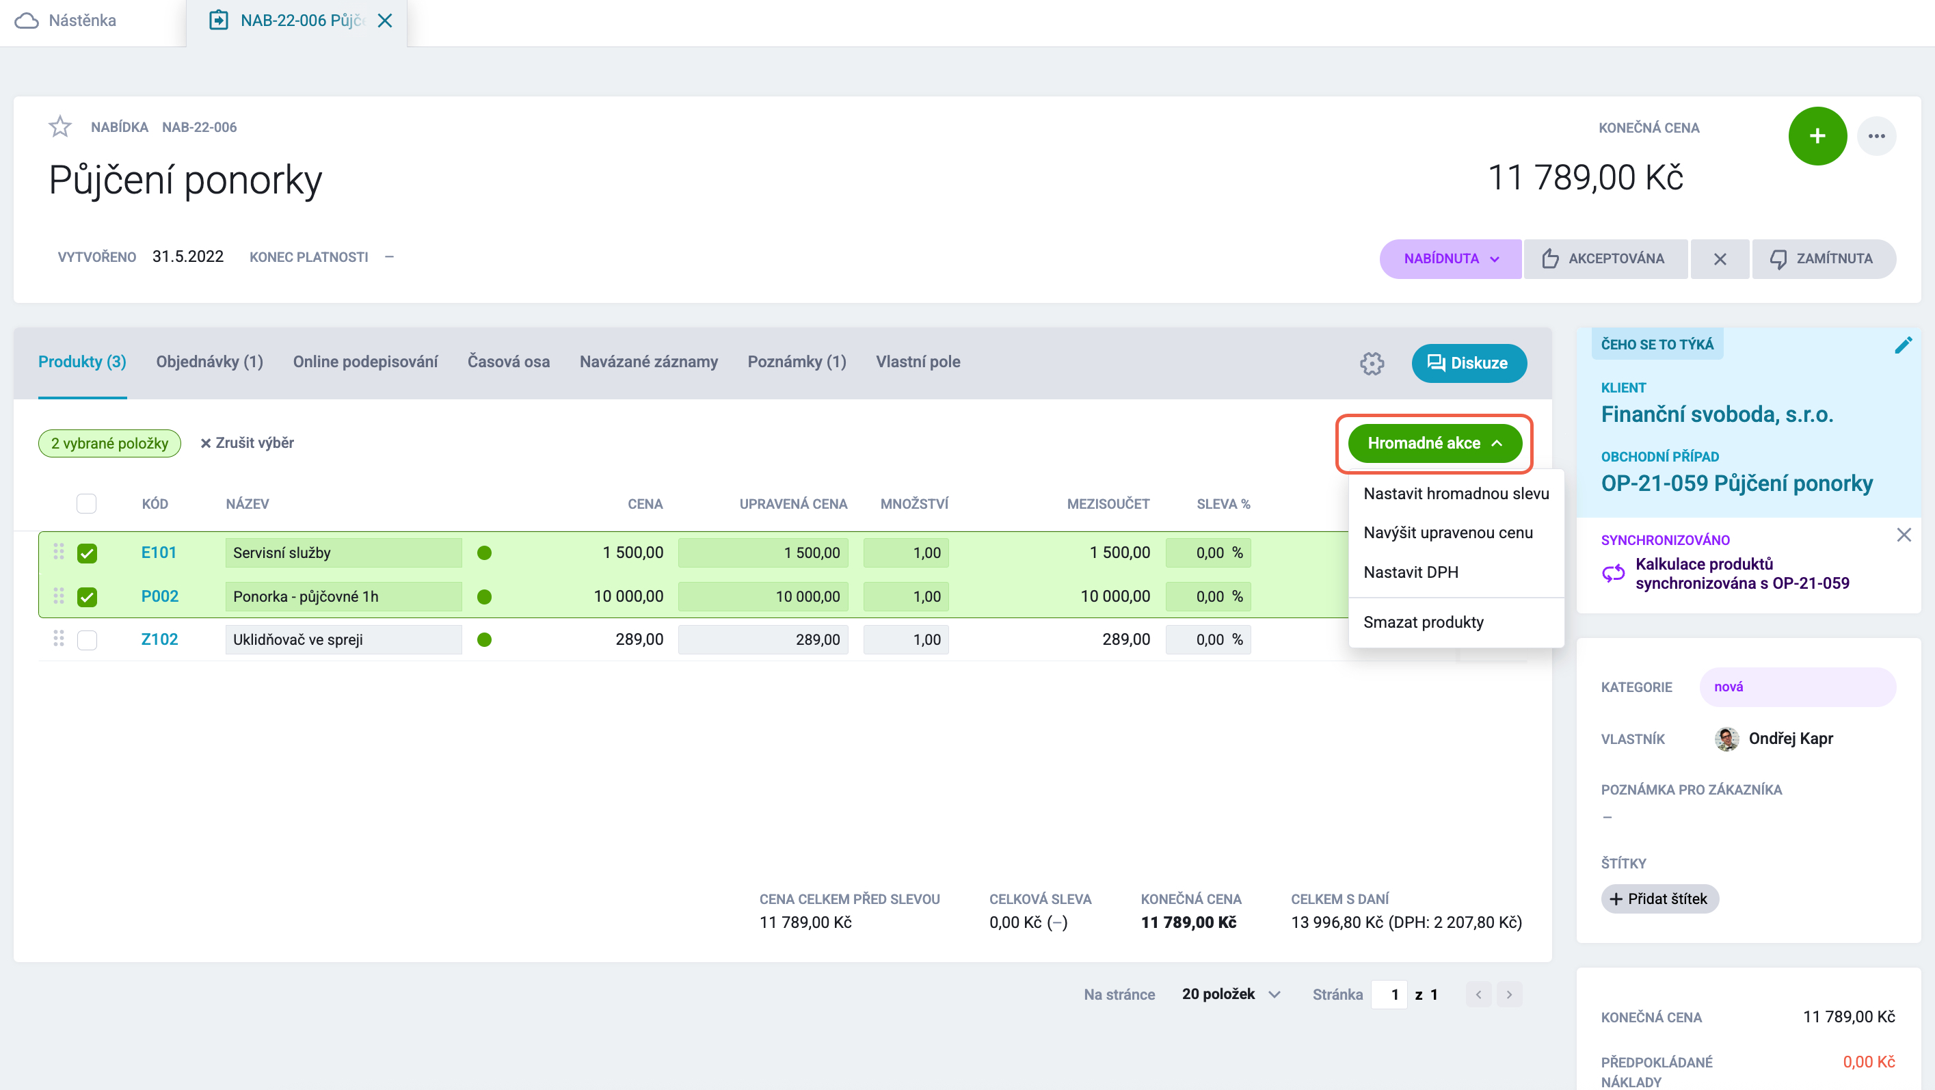Open the Diskuze button
The width and height of the screenshot is (1935, 1090).
(x=1469, y=364)
